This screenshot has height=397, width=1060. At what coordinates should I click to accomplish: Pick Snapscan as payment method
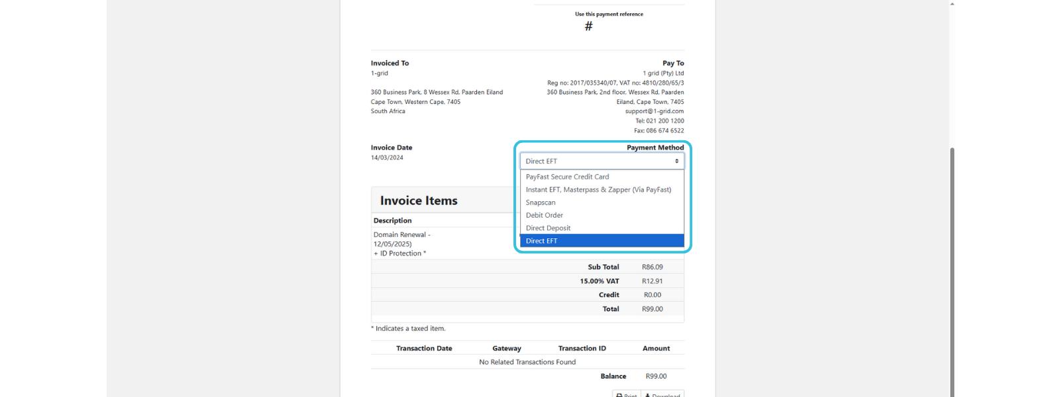click(x=541, y=202)
